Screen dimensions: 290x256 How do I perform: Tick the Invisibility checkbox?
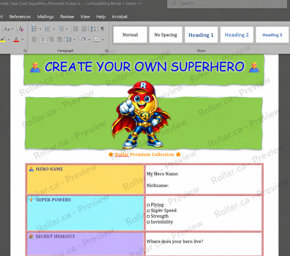(x=148, y=222)
